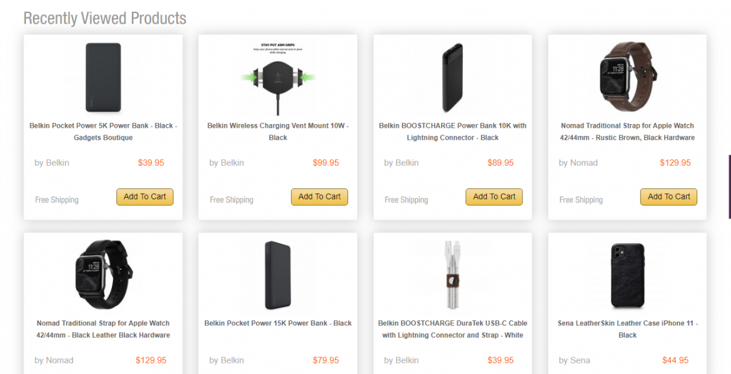Open Belkin Wireless Charging Vent Mount title

tap(278, 132)
